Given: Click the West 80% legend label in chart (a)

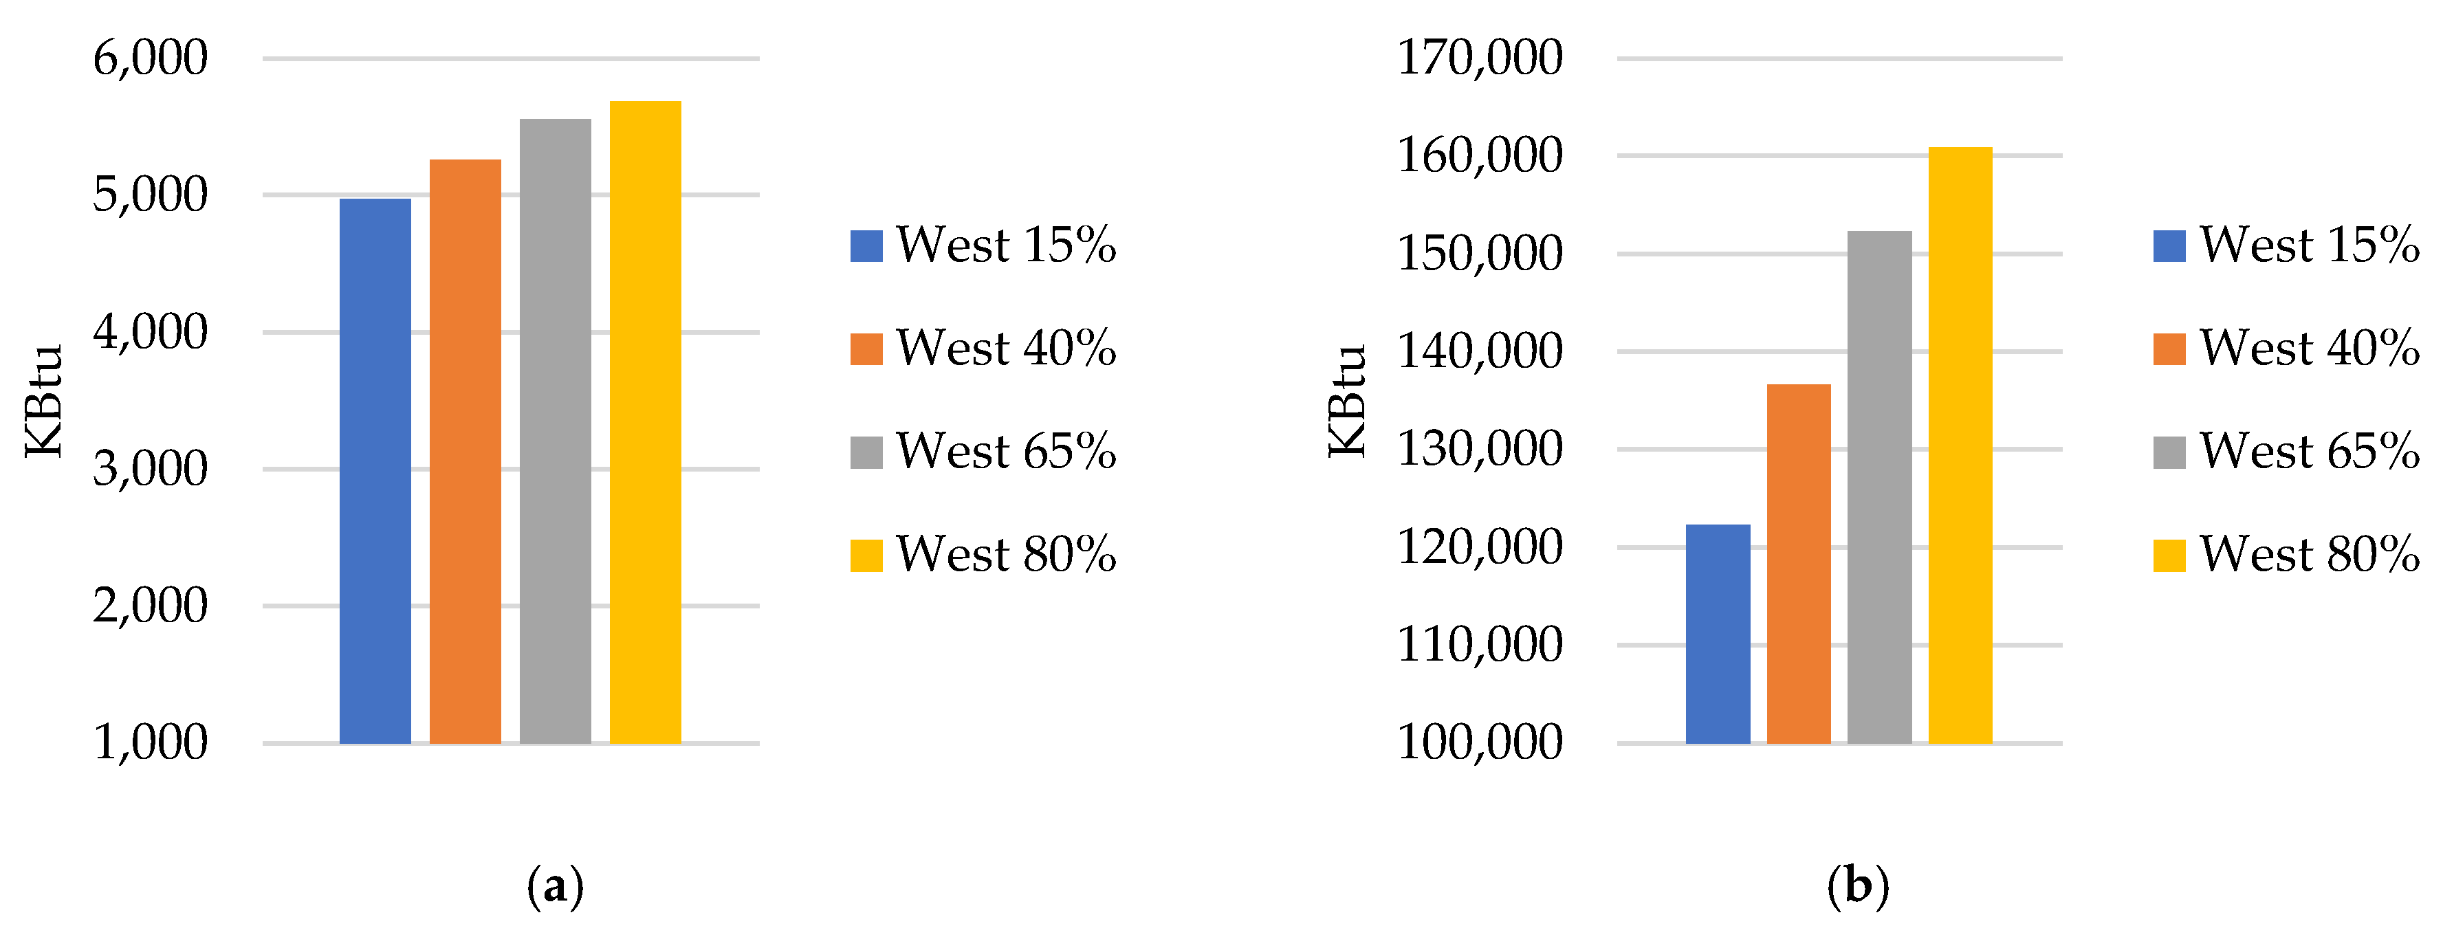Looking at the screenshot, I should coord(1005,555).
